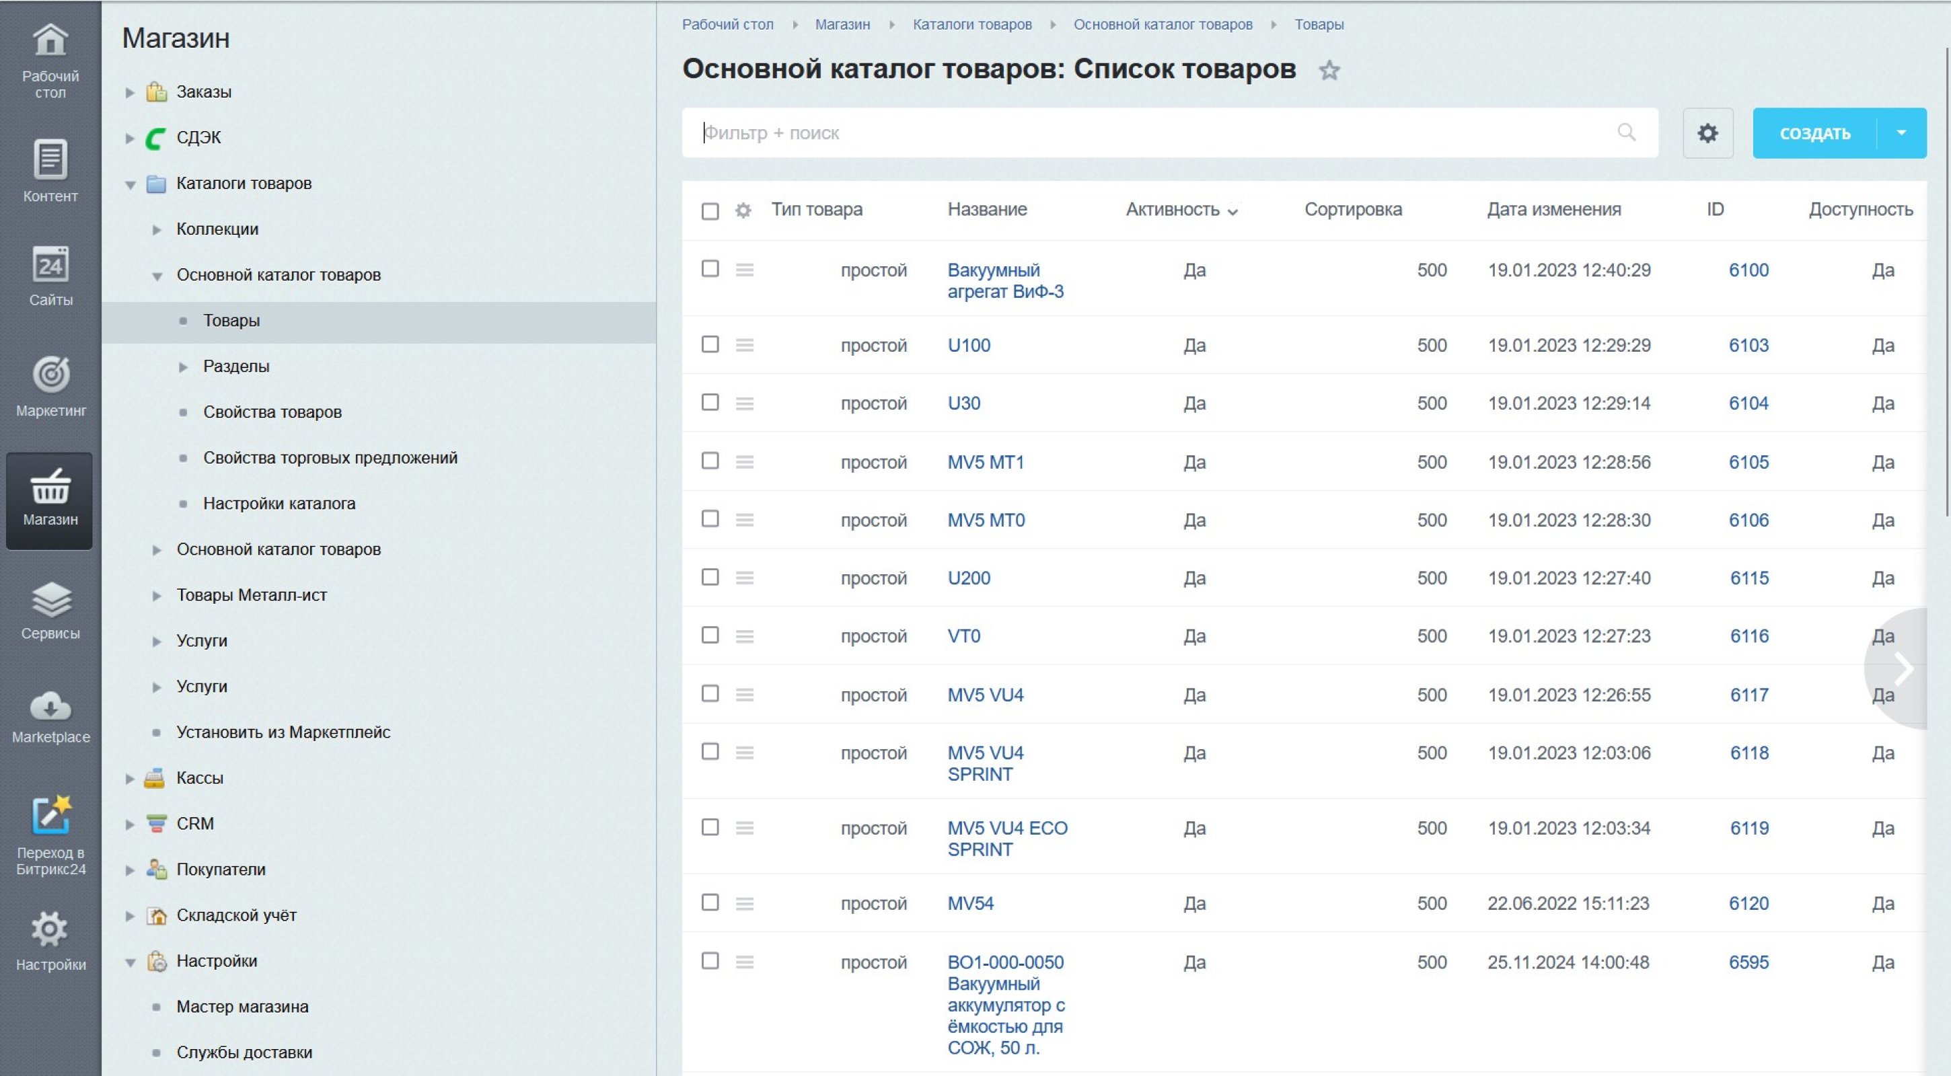Image resolution: width=1951 pixels, height=1076 pixels.
Task: Click the search magnifier icon
Action: [1626, 132]
